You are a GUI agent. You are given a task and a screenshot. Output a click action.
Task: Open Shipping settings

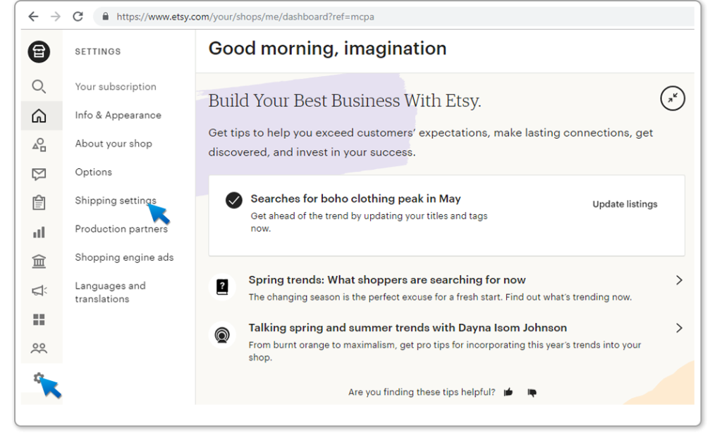point(116,201)
